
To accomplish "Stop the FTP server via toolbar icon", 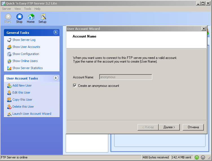I will click(x=20, y=17).
